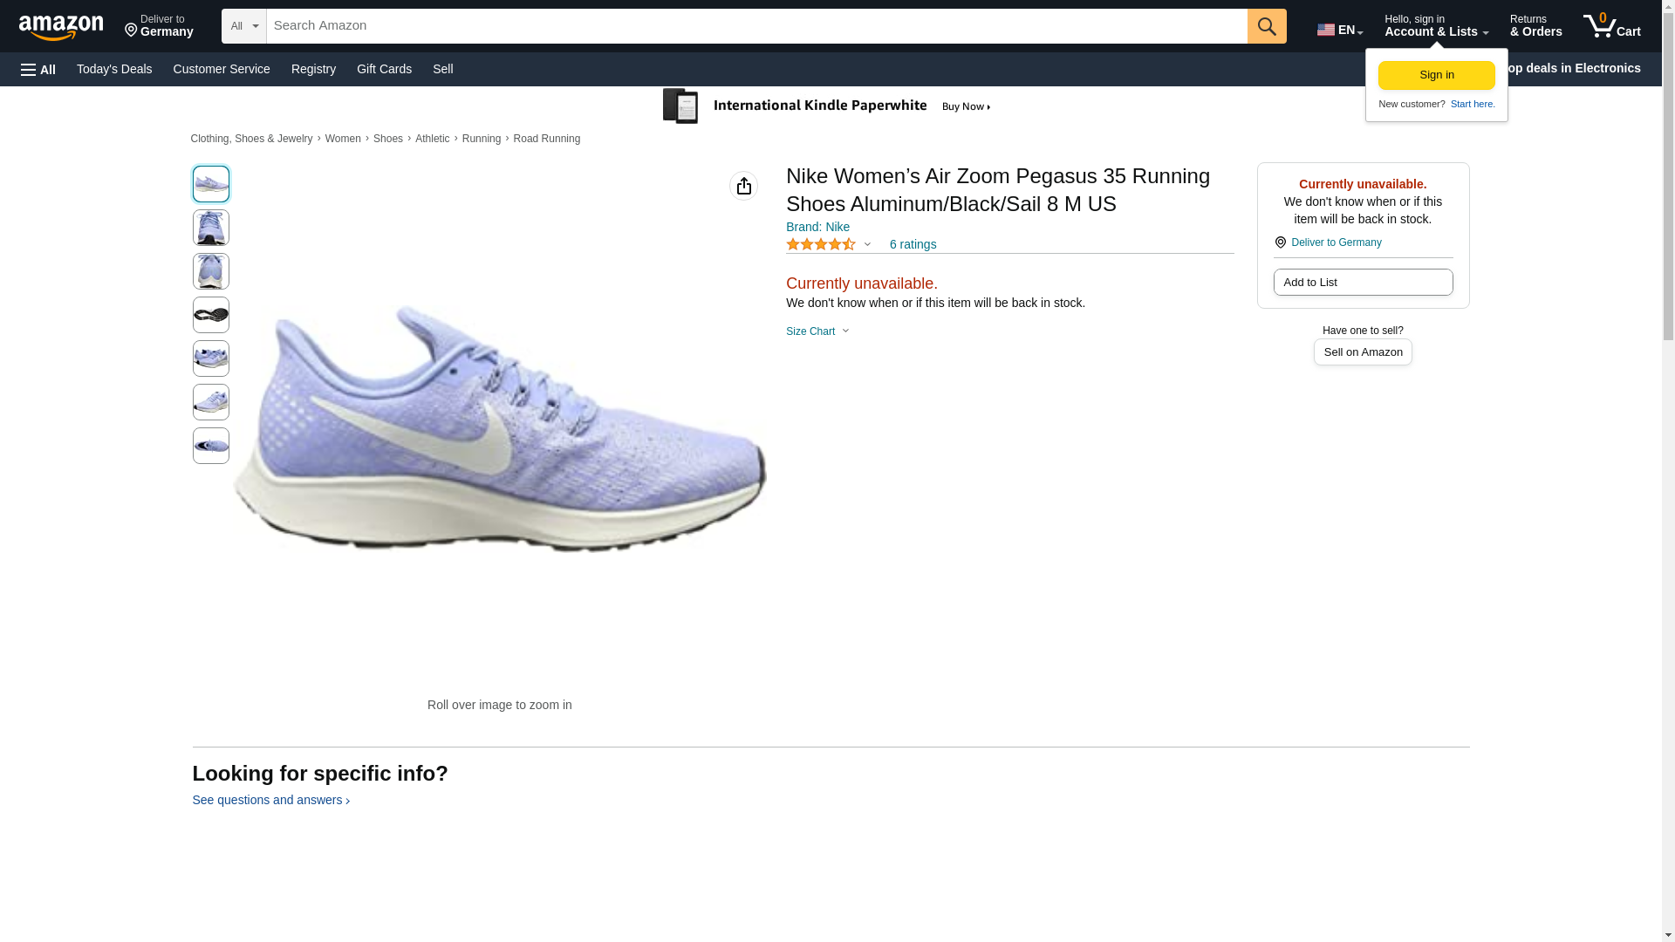
Task: Open the All hamburger menu
Action: tap(38, 69)
